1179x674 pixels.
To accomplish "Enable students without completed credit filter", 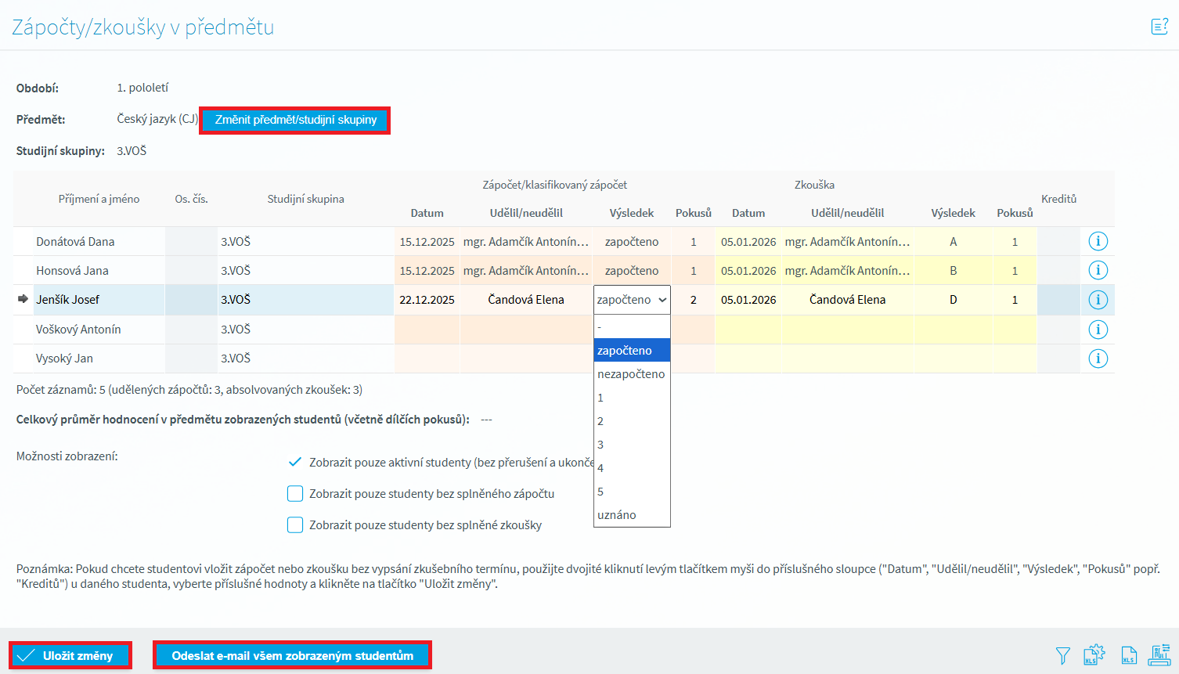I will point(295,494).
